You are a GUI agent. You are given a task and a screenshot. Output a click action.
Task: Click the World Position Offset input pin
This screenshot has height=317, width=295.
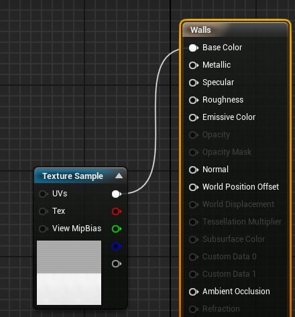[194, 187]
